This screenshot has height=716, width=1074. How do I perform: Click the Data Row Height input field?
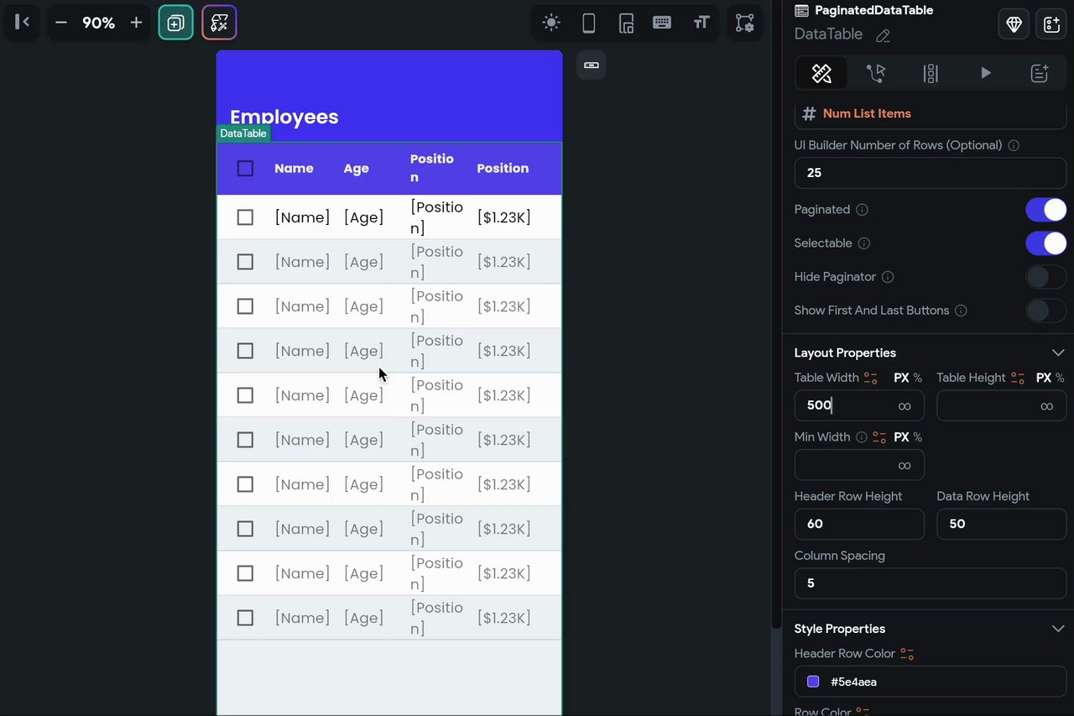pyautogui.click(x=1001, y=524)
